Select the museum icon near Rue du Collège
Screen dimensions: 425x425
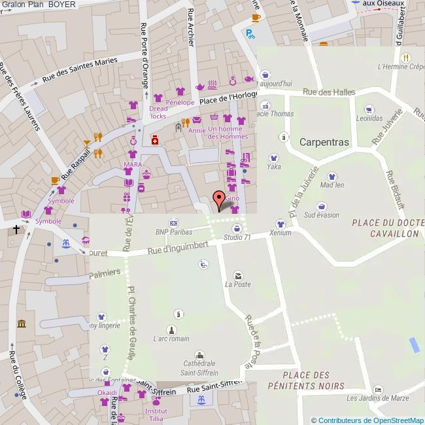(x=22, y=324)
